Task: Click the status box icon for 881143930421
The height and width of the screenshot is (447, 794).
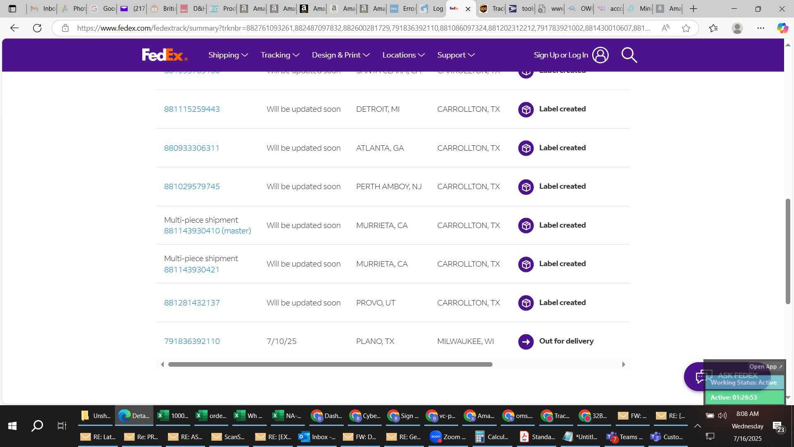Action: click(x=526, y=264)
